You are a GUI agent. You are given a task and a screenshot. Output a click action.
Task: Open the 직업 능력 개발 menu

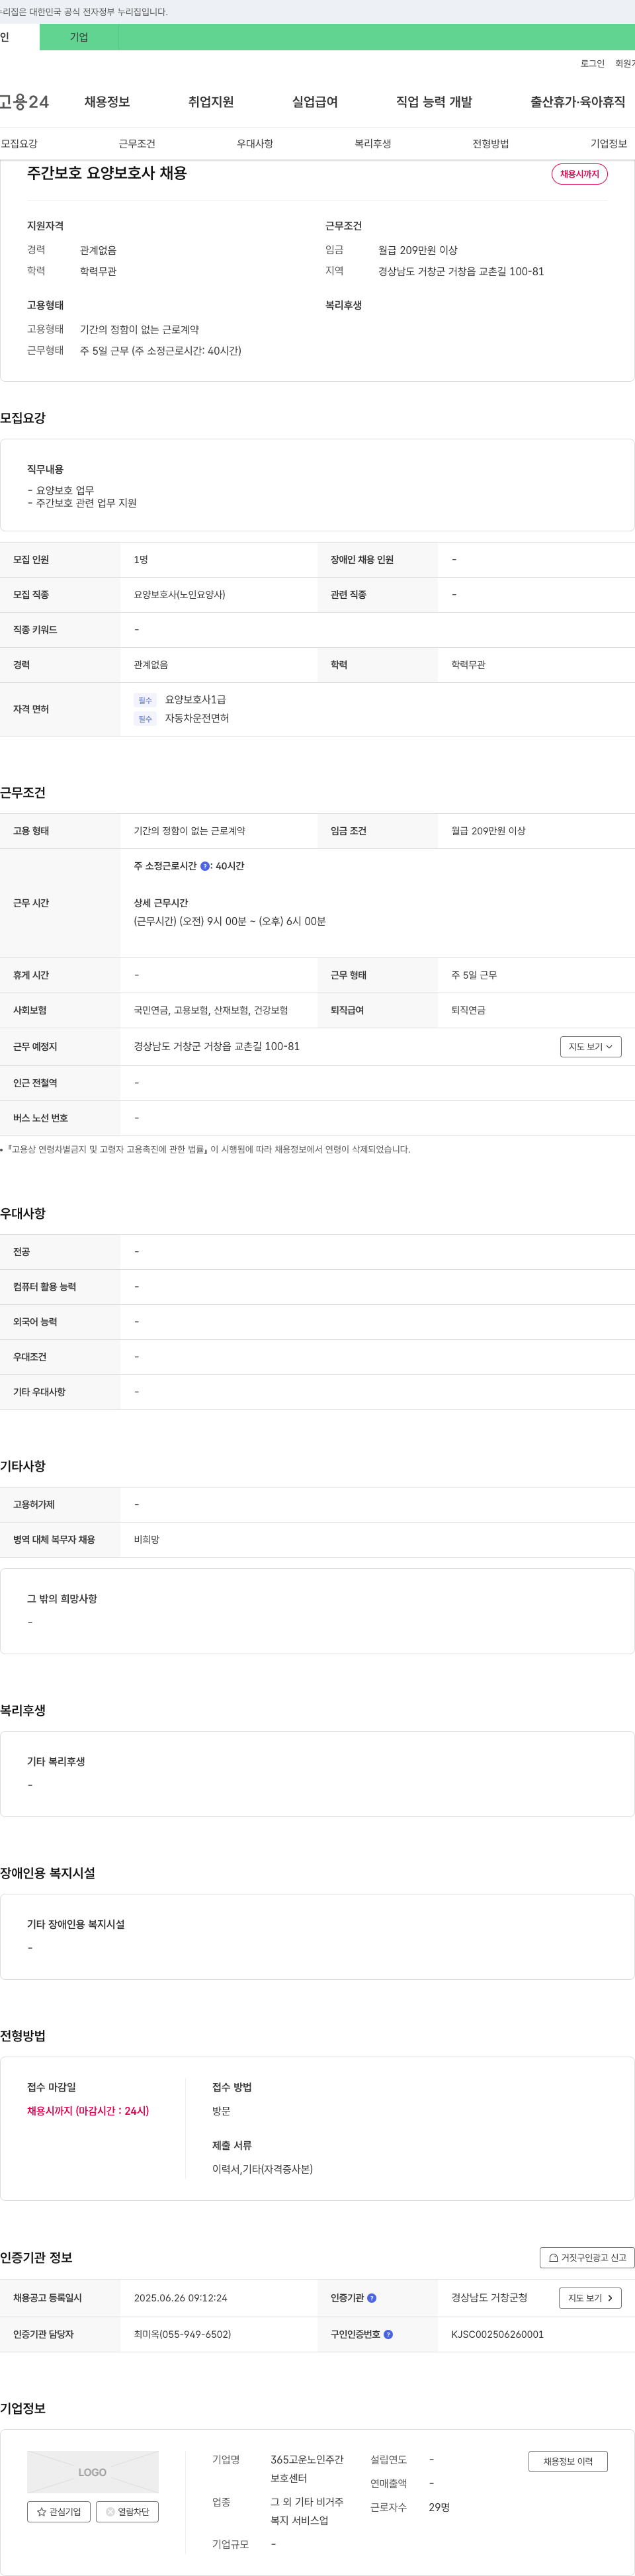434,102
